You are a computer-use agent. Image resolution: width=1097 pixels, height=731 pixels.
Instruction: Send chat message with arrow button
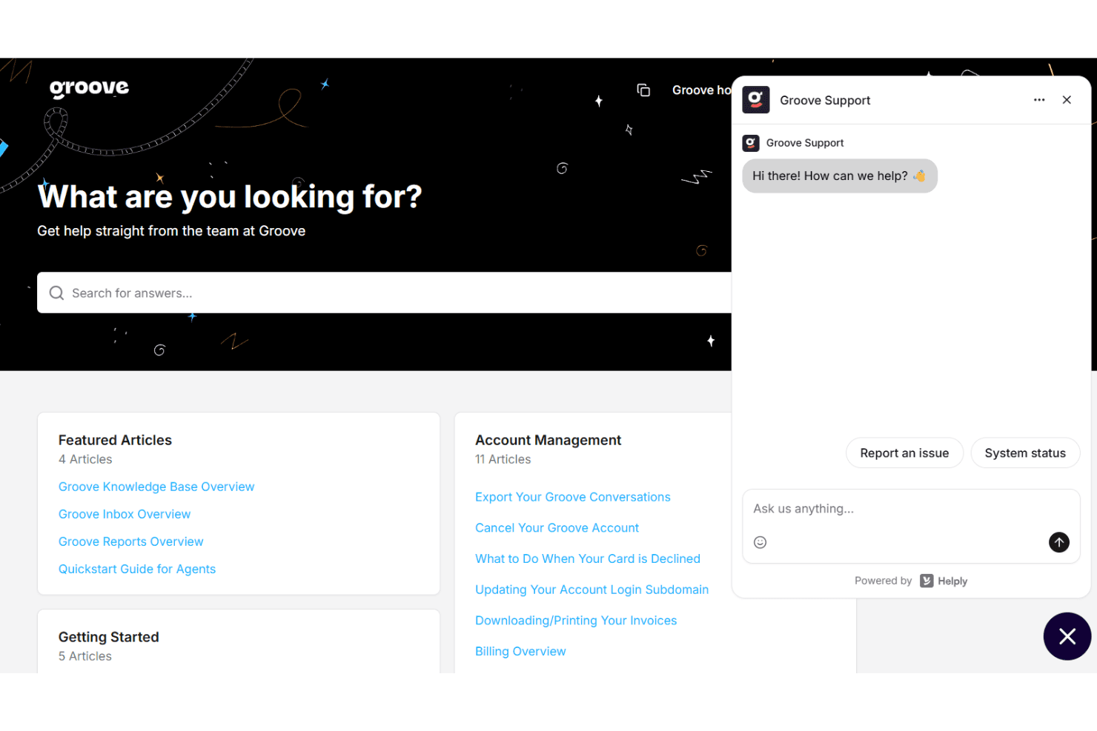click(1058, 542)
